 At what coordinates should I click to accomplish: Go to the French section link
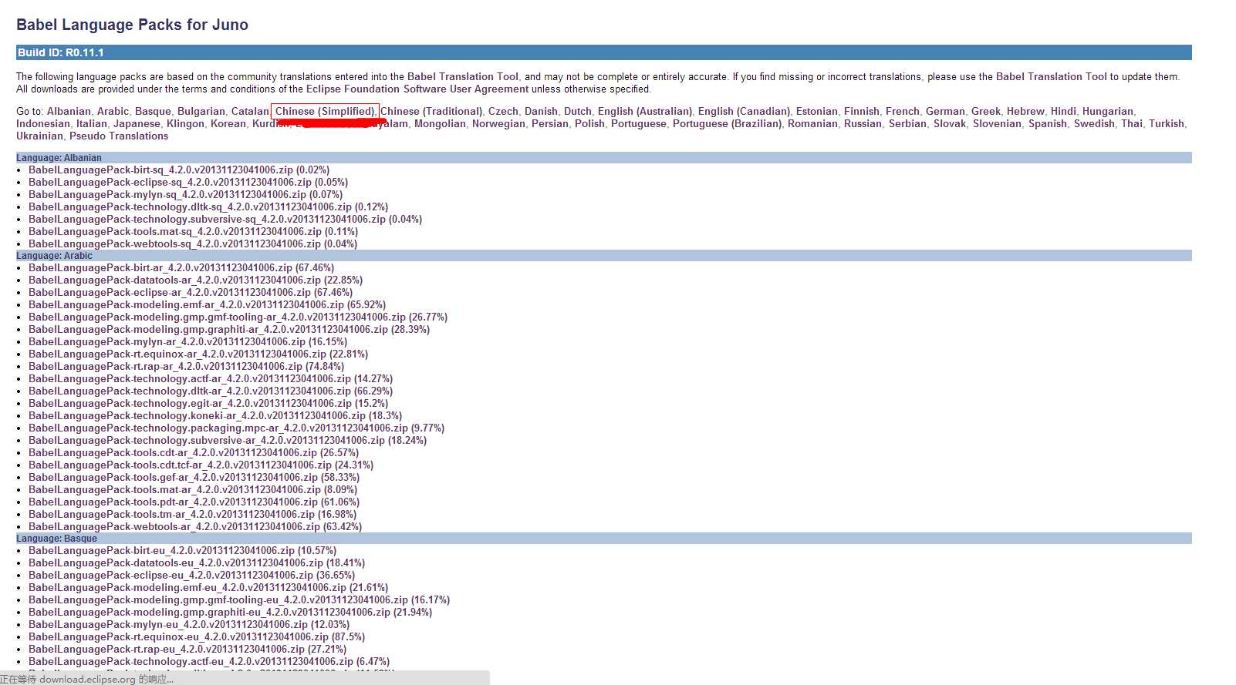903,111
